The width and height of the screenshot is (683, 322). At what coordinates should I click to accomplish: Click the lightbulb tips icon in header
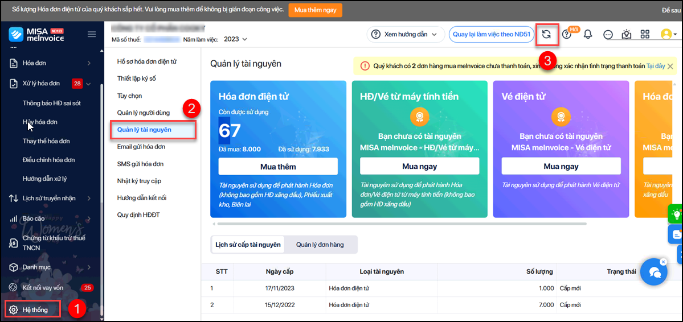627,35
